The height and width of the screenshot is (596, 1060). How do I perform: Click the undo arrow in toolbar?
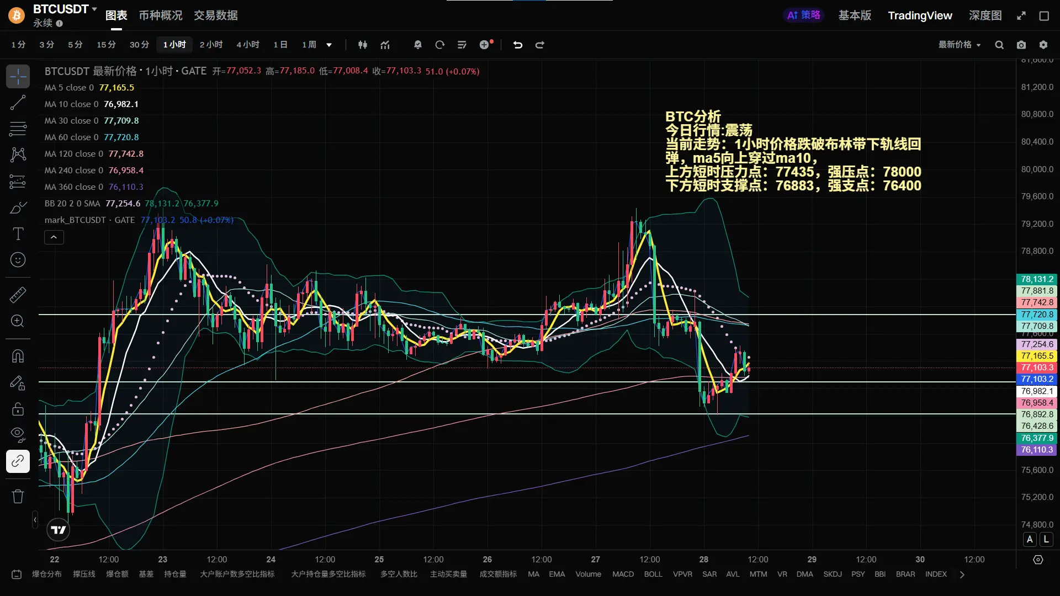click(518, 45)
